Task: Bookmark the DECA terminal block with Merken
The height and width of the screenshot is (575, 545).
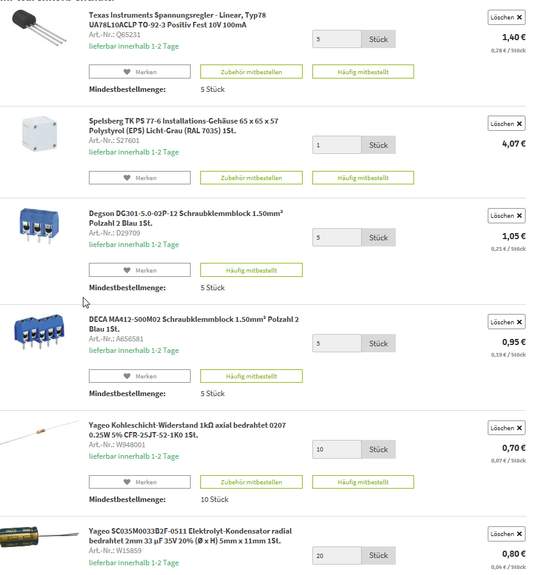Action: (139, 377)
